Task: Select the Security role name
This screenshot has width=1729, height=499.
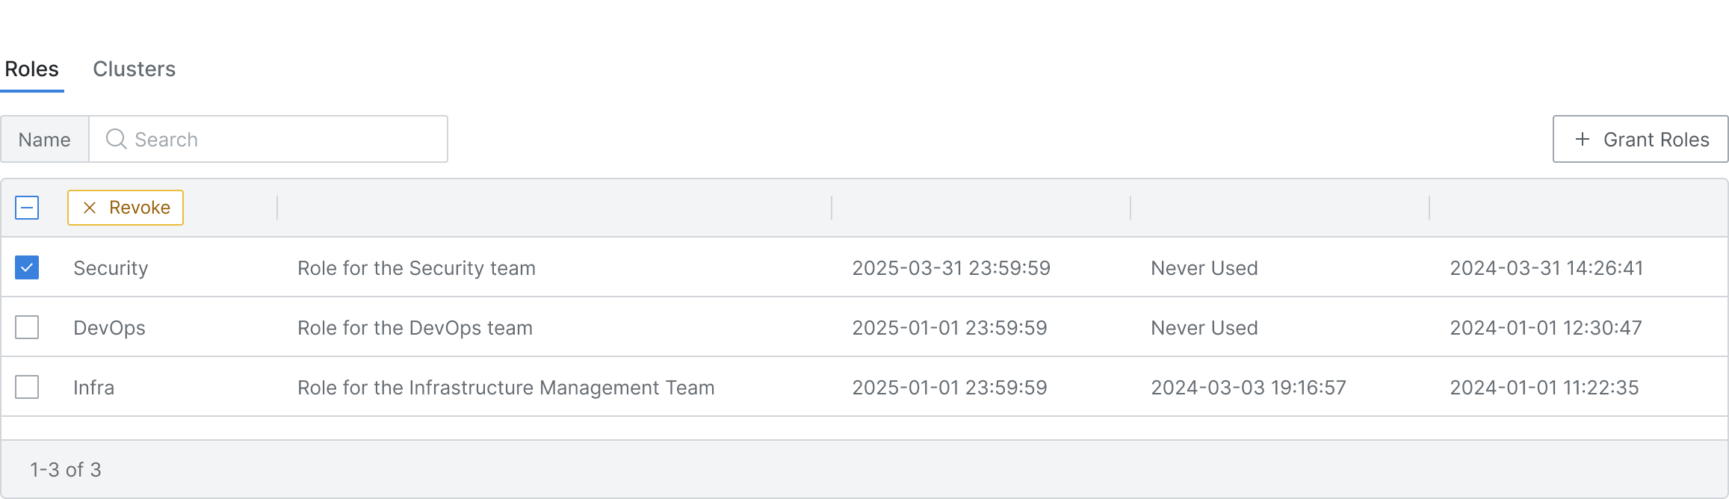Action: pyautogui.click(x=111, y=268)
